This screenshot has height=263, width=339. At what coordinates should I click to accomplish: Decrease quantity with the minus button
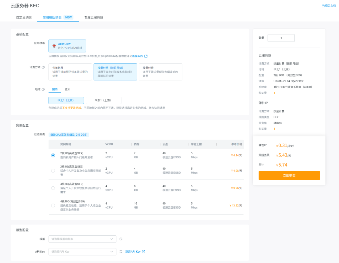click(272, 38)
